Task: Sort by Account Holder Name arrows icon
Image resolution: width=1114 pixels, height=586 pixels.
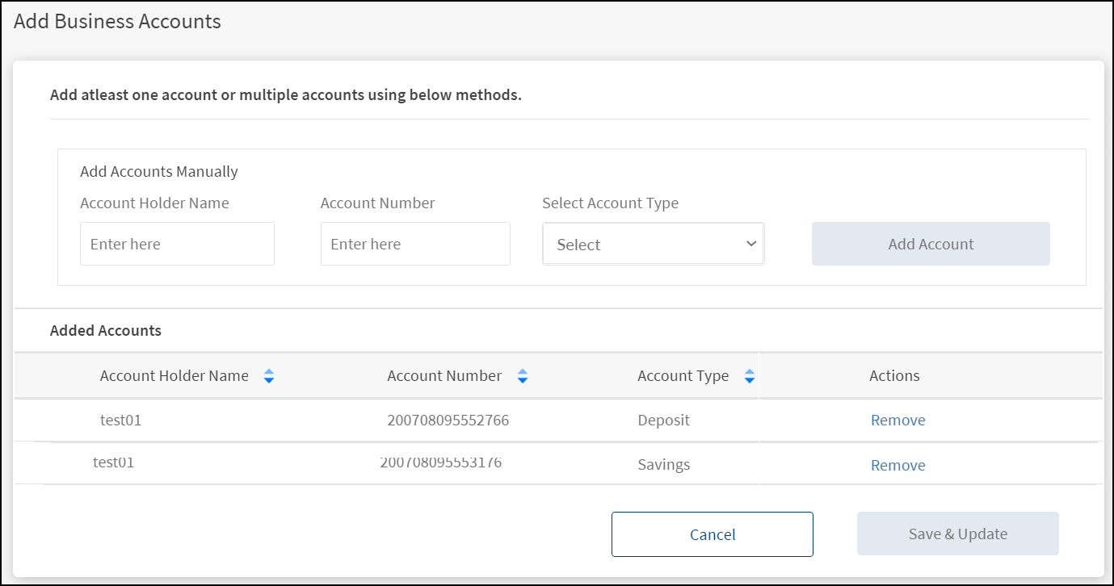Action: (x=269, y=376)
